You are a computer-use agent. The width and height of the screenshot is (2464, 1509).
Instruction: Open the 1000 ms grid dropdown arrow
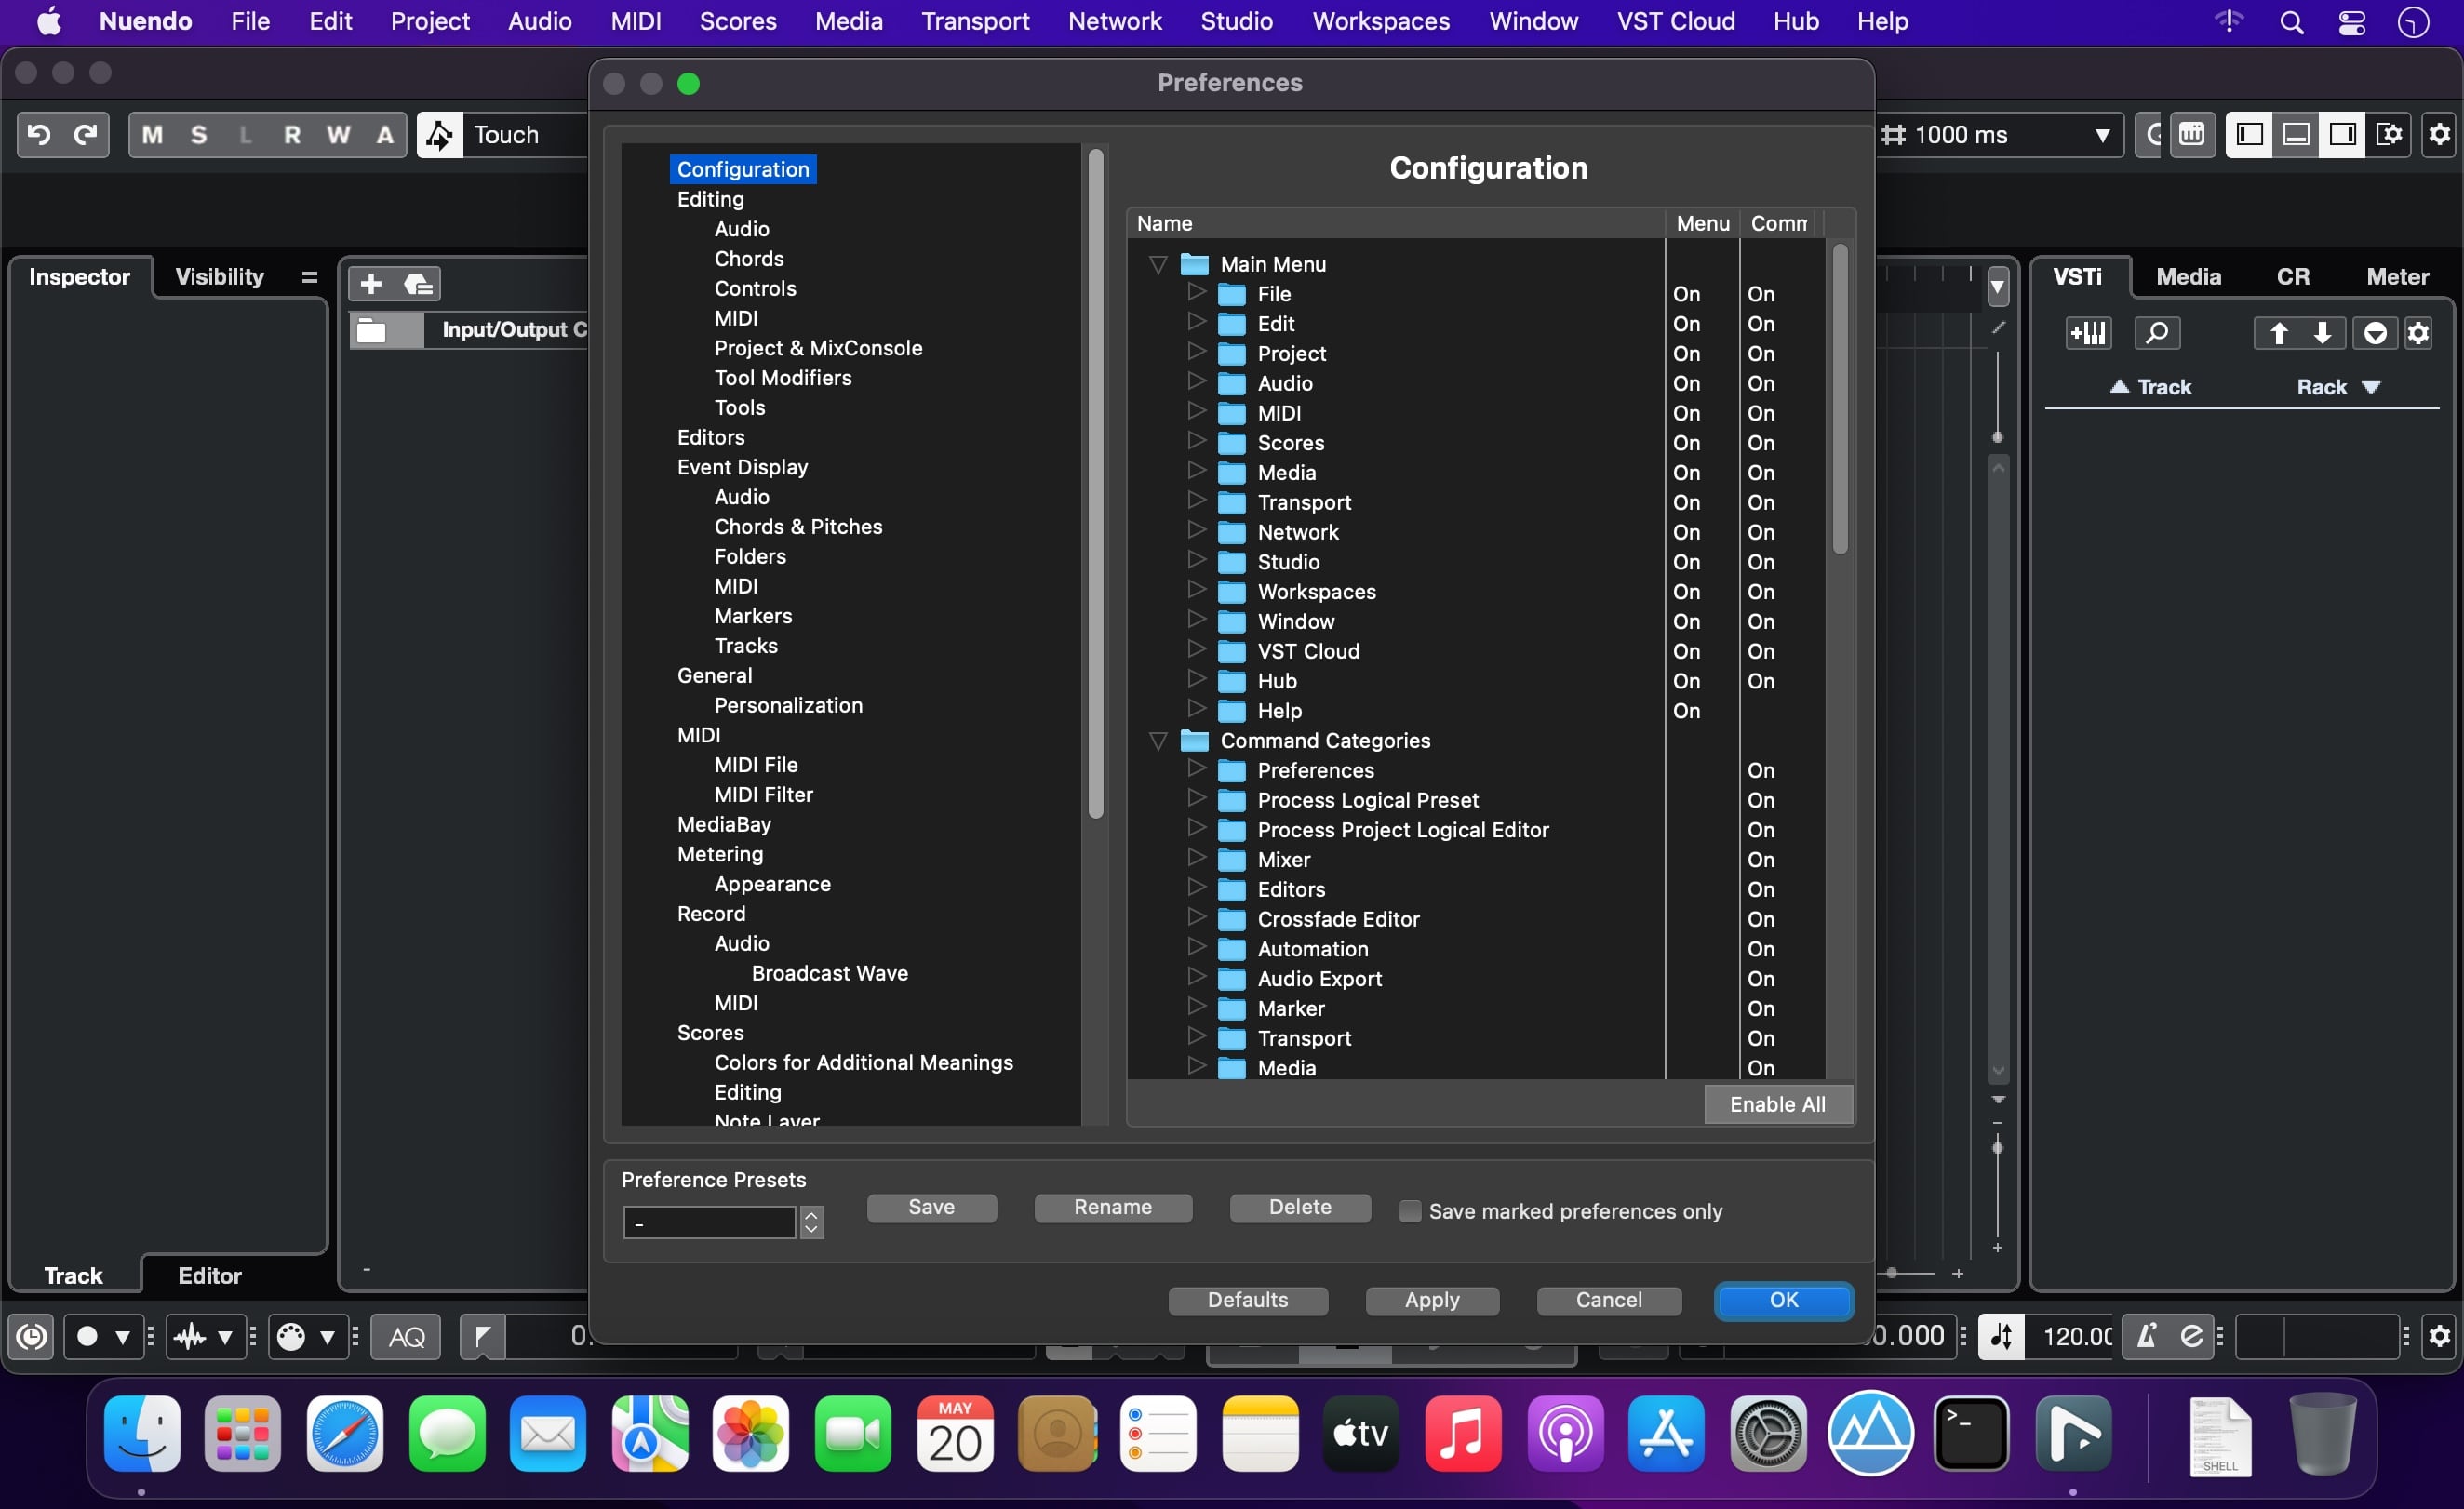[x=2102, y=135]
